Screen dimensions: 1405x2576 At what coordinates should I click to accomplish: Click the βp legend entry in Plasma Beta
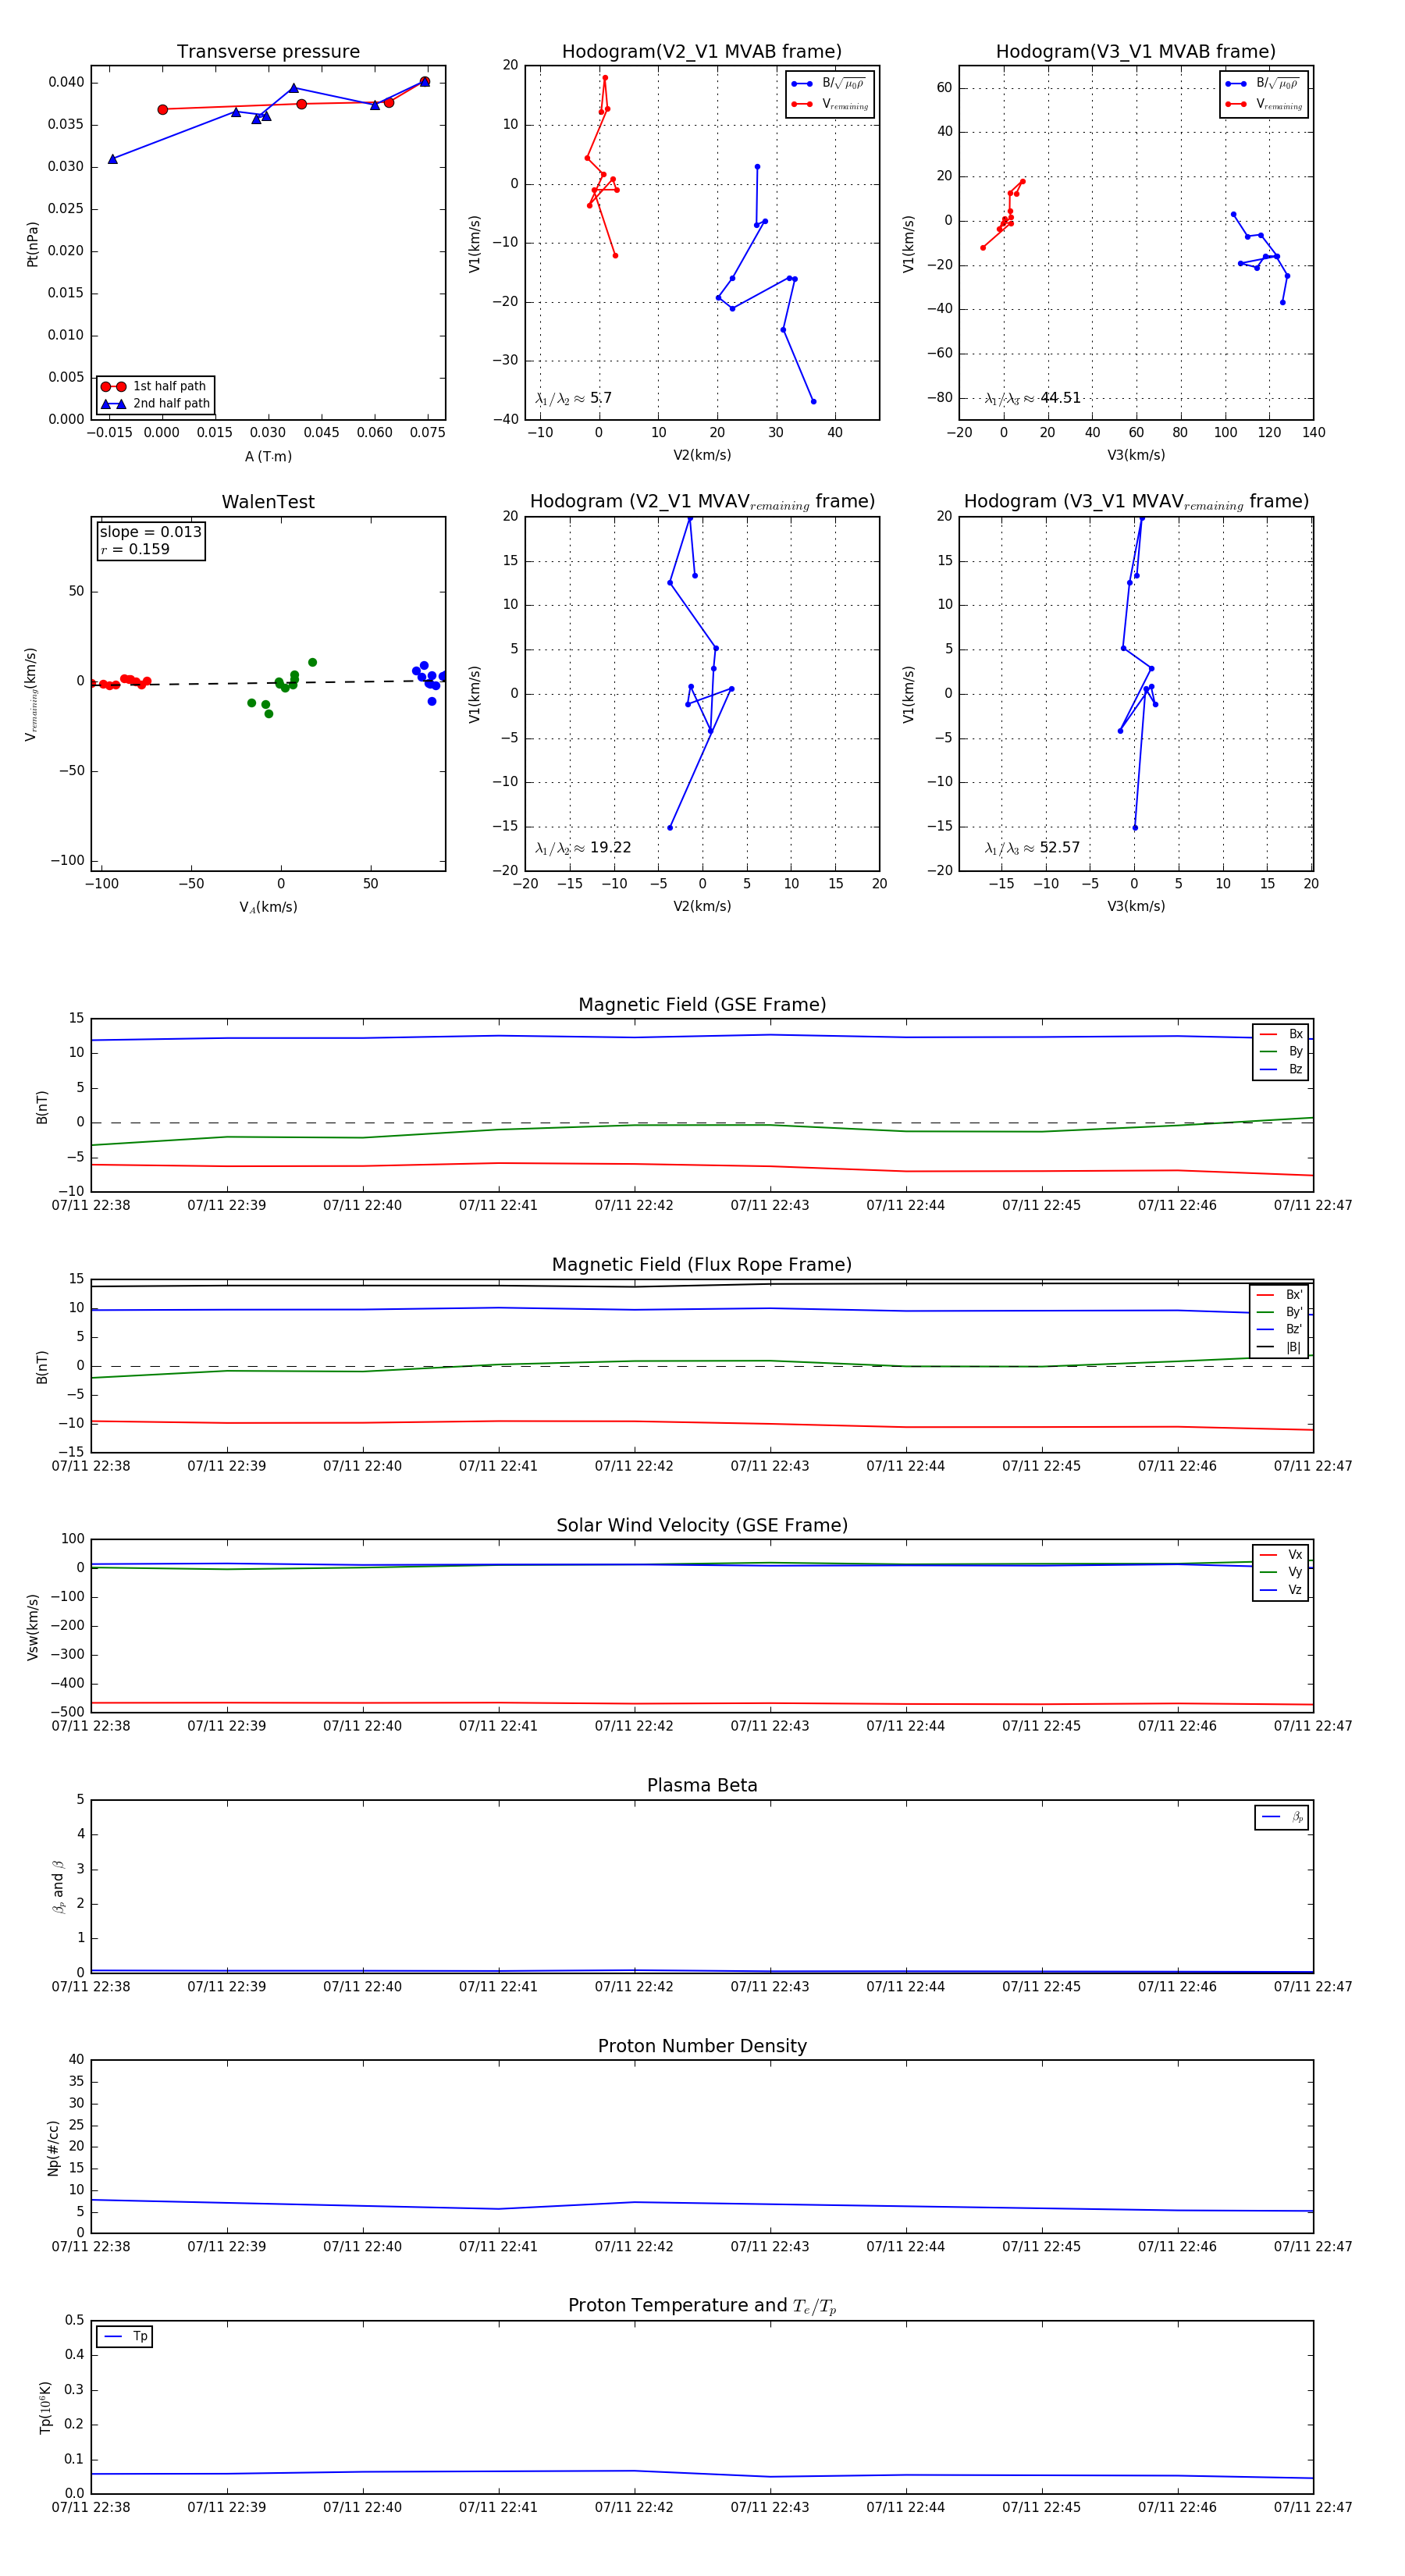[1282, 1817]
